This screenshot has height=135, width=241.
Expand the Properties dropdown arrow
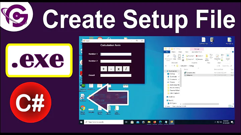[217, 60]
